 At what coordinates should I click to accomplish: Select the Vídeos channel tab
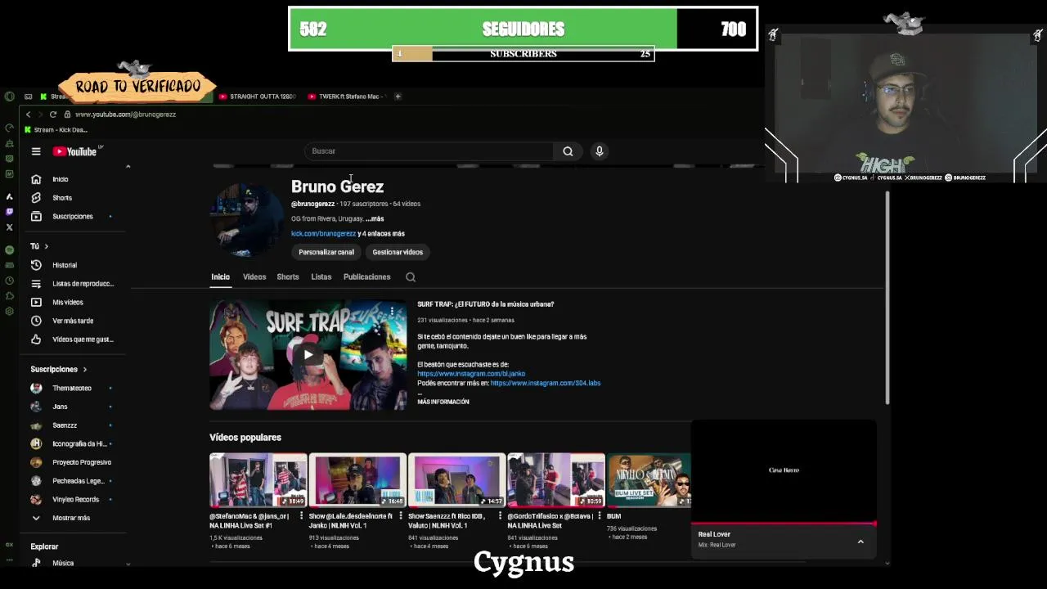tap(254, 277)
